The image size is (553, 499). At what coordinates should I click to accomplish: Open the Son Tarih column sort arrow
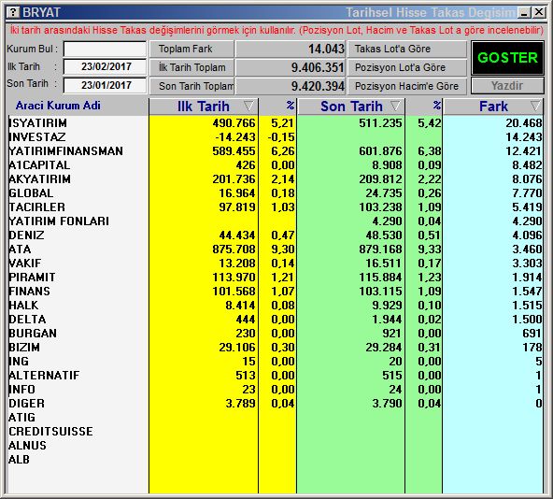395,106
